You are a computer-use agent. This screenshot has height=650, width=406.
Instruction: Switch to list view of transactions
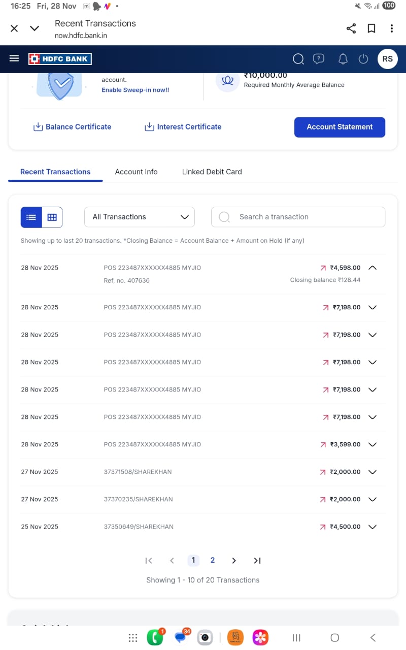pos(31,217)
